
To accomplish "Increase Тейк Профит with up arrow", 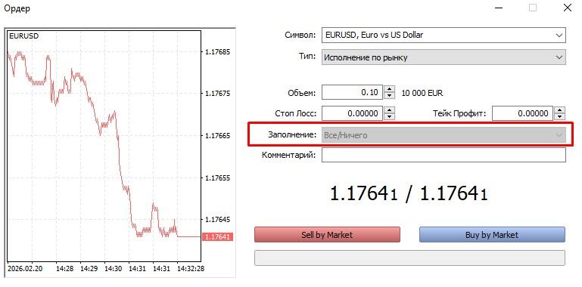I will (560, 110).
